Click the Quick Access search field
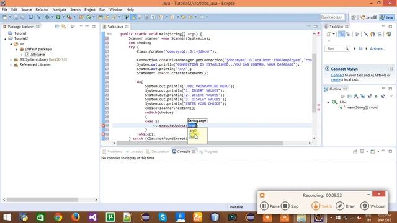This screenshot has height=223, width=397. point(332,17)
